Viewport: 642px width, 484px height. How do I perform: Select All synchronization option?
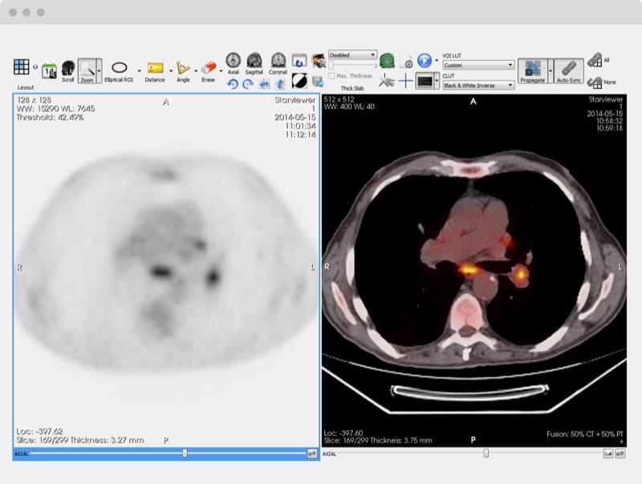tap(598, 60)
